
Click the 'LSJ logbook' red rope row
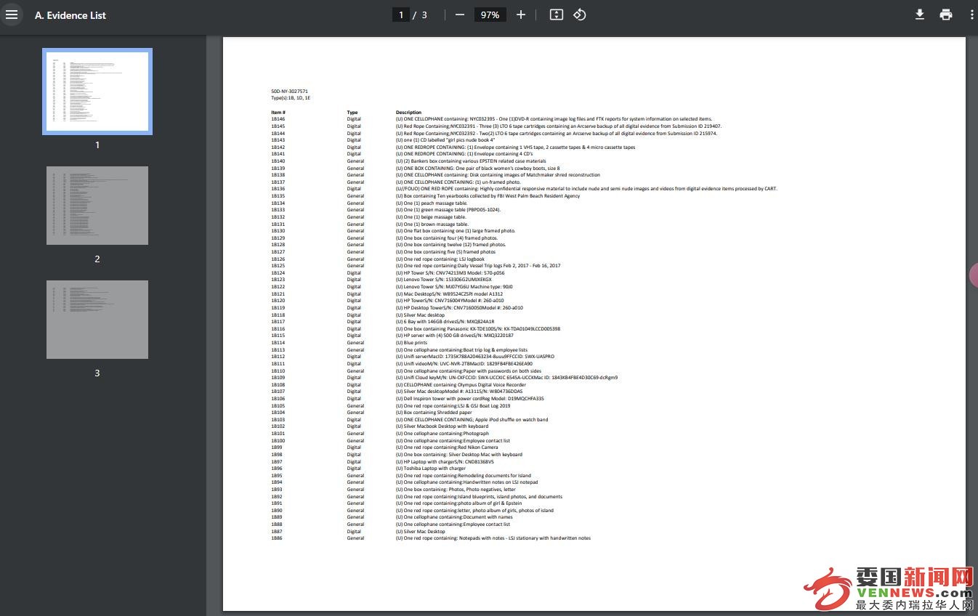(440, 259)
